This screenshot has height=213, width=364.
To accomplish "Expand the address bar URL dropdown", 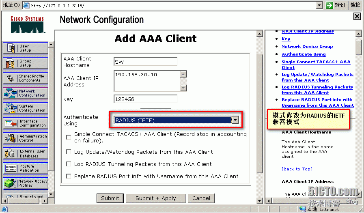I will (x=319, y=5).
